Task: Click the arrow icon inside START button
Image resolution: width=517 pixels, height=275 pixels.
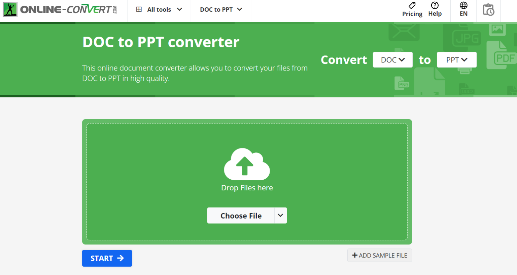Action: point(120,258)
